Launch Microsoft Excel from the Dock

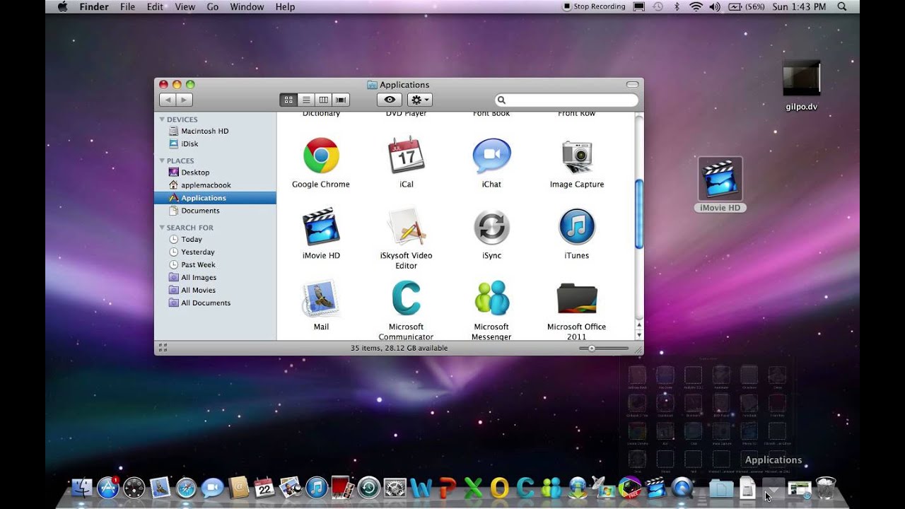(473, 488)
